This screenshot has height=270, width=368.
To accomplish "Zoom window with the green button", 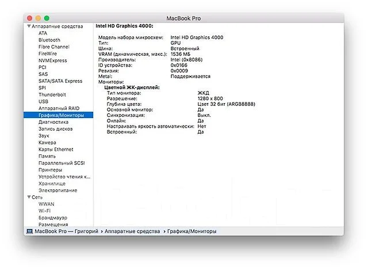I will [x=47, y=18].
